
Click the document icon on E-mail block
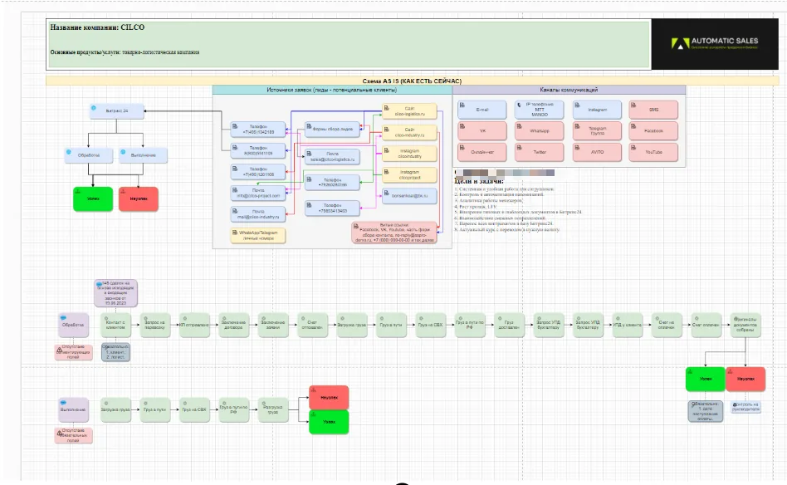462,105
